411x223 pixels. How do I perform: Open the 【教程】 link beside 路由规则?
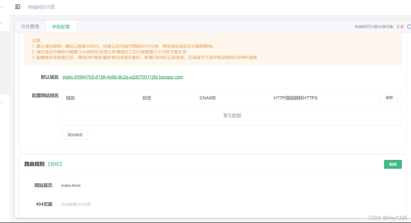pos(55,164)
